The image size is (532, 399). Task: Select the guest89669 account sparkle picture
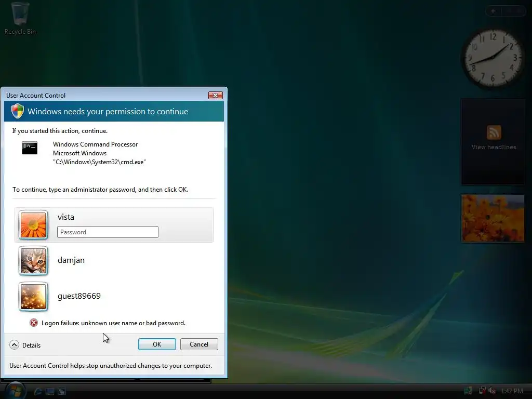tap(33, 297)
